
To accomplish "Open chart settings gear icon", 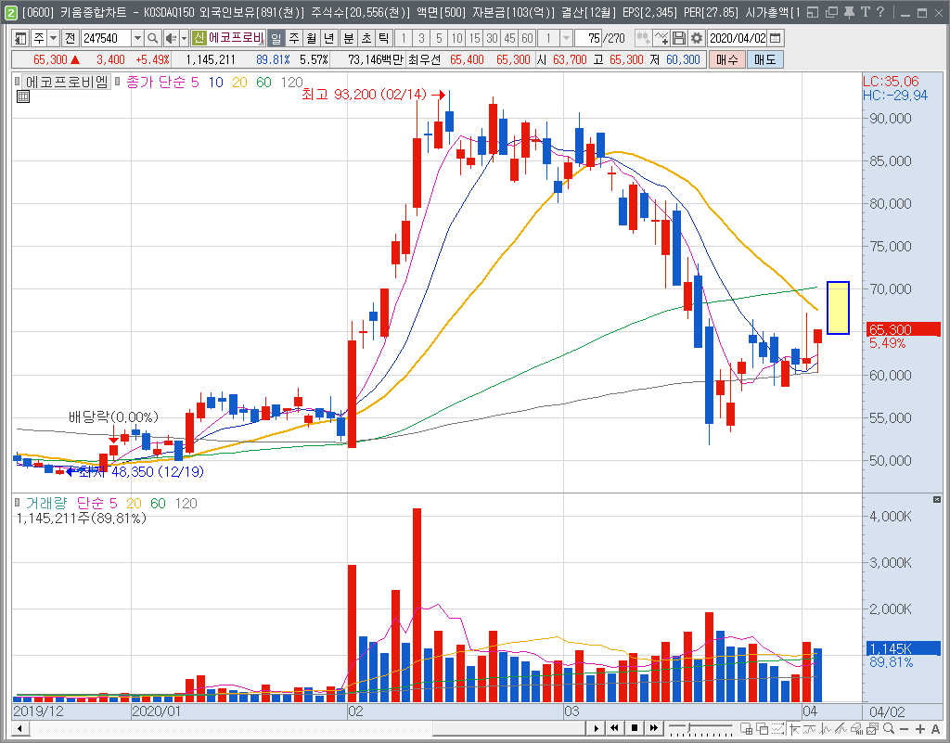I will pos(697,38).
